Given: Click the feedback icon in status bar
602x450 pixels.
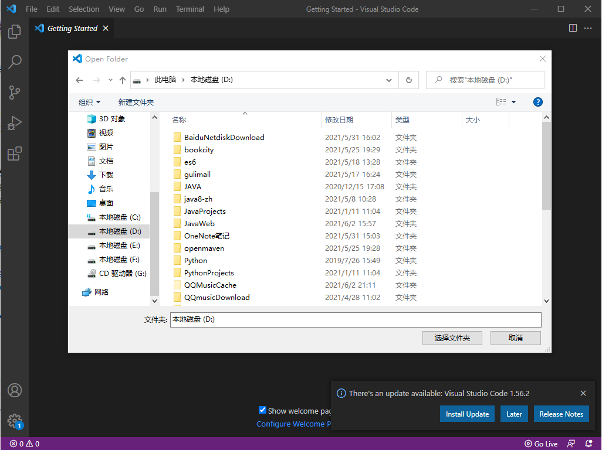Looking at the screenshot, I should coord(571,444).
